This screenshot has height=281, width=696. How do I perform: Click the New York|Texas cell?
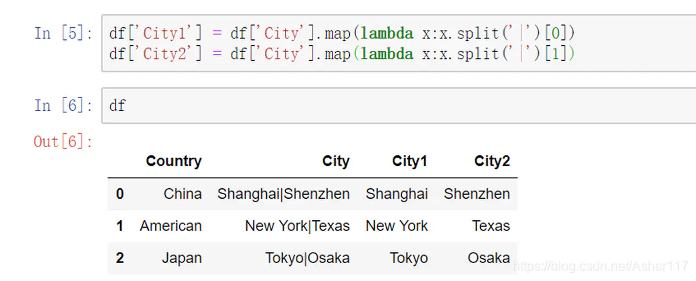pos(297,225)
